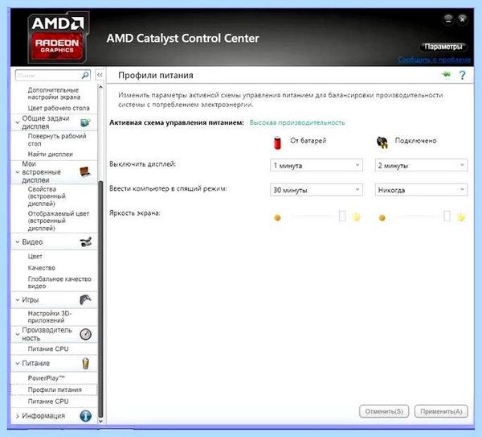Click high brightness sun icon under От батарей
482x437 pixels.
coord(356,217)
